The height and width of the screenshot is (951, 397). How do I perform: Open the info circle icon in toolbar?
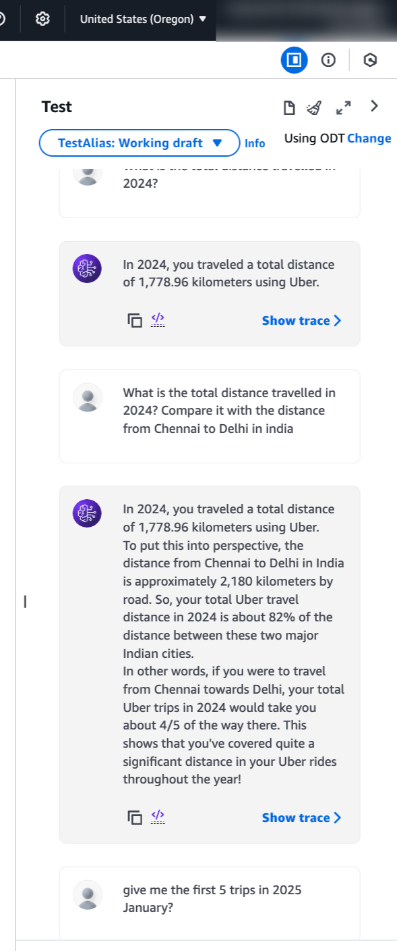point(328,61)
